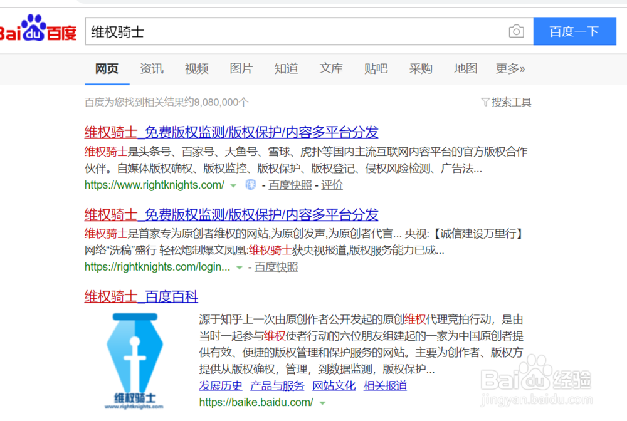Image resolution: width=627 pixels, height=421 pixels.
Task: Open second result title for rightknights.com/login
Action: 231,214
